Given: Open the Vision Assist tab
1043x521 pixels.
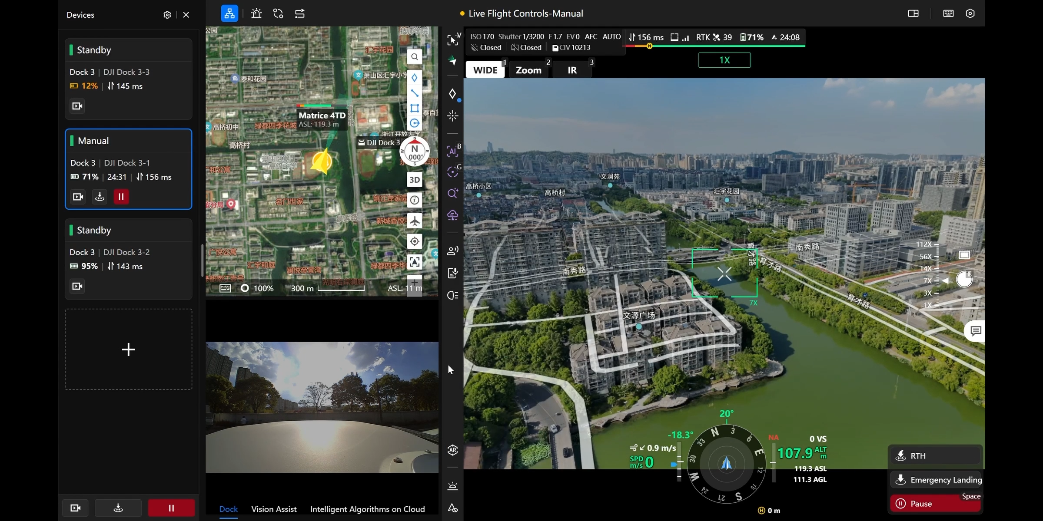Looking at the screenshot, I should 274,509.
